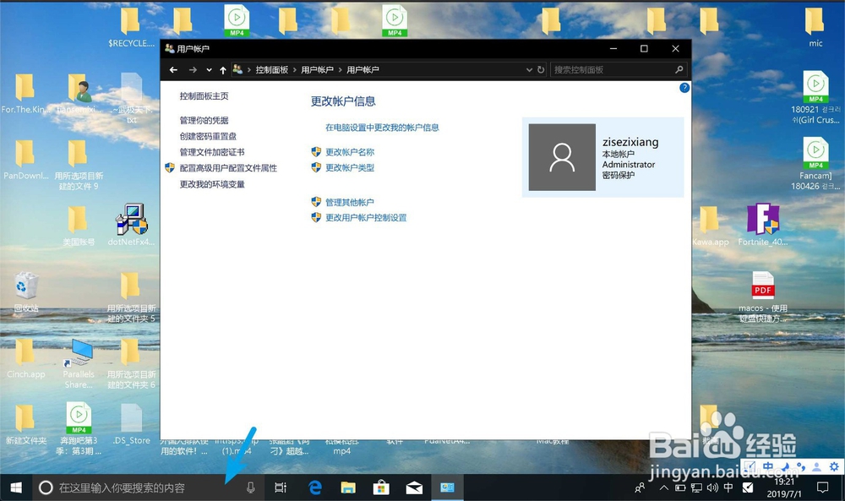Open Microsoft Store from the taskbar
Image resolution: width=845 pixels, height=501 pixels.
click(381, 487)
